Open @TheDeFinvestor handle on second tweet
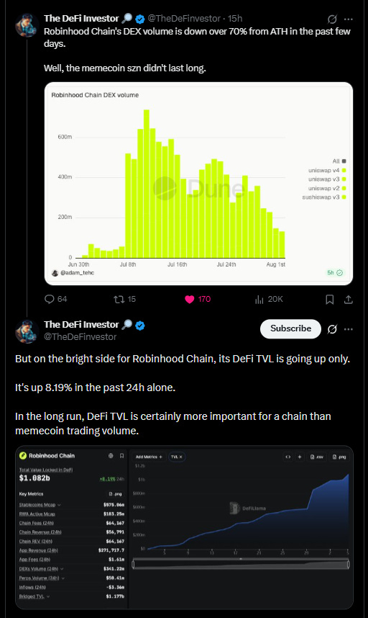The height and width of the screenshot is (618, 368). [x=80, y=336]
